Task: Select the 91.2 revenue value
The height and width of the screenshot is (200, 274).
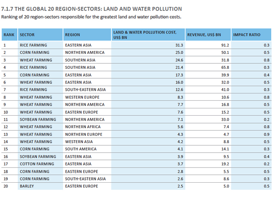Action: (x=224, y=45)
